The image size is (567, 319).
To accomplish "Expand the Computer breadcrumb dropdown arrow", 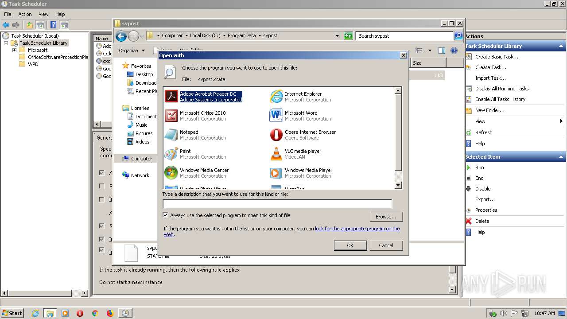I will click(186, 36).
